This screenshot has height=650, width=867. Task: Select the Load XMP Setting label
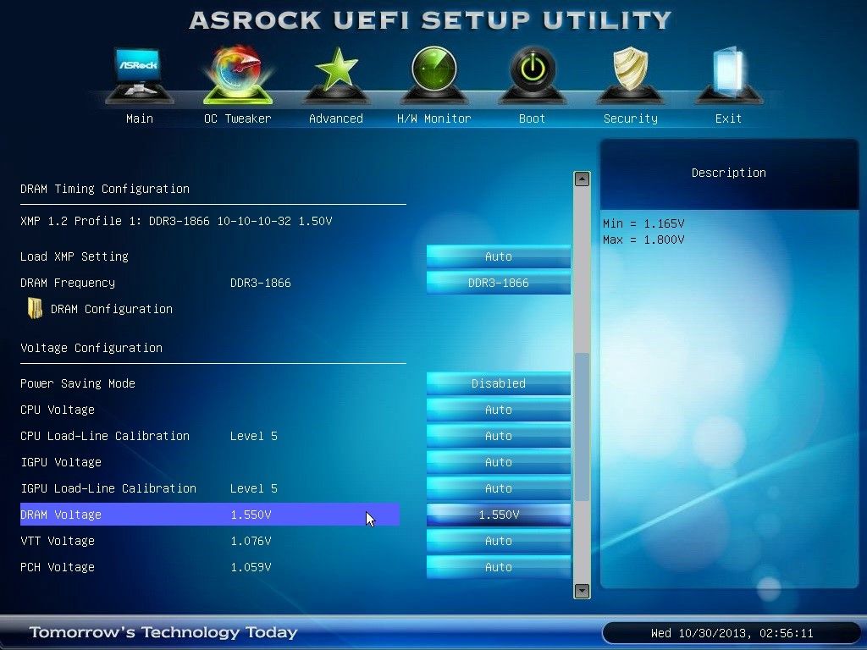(x=75, y=256)
